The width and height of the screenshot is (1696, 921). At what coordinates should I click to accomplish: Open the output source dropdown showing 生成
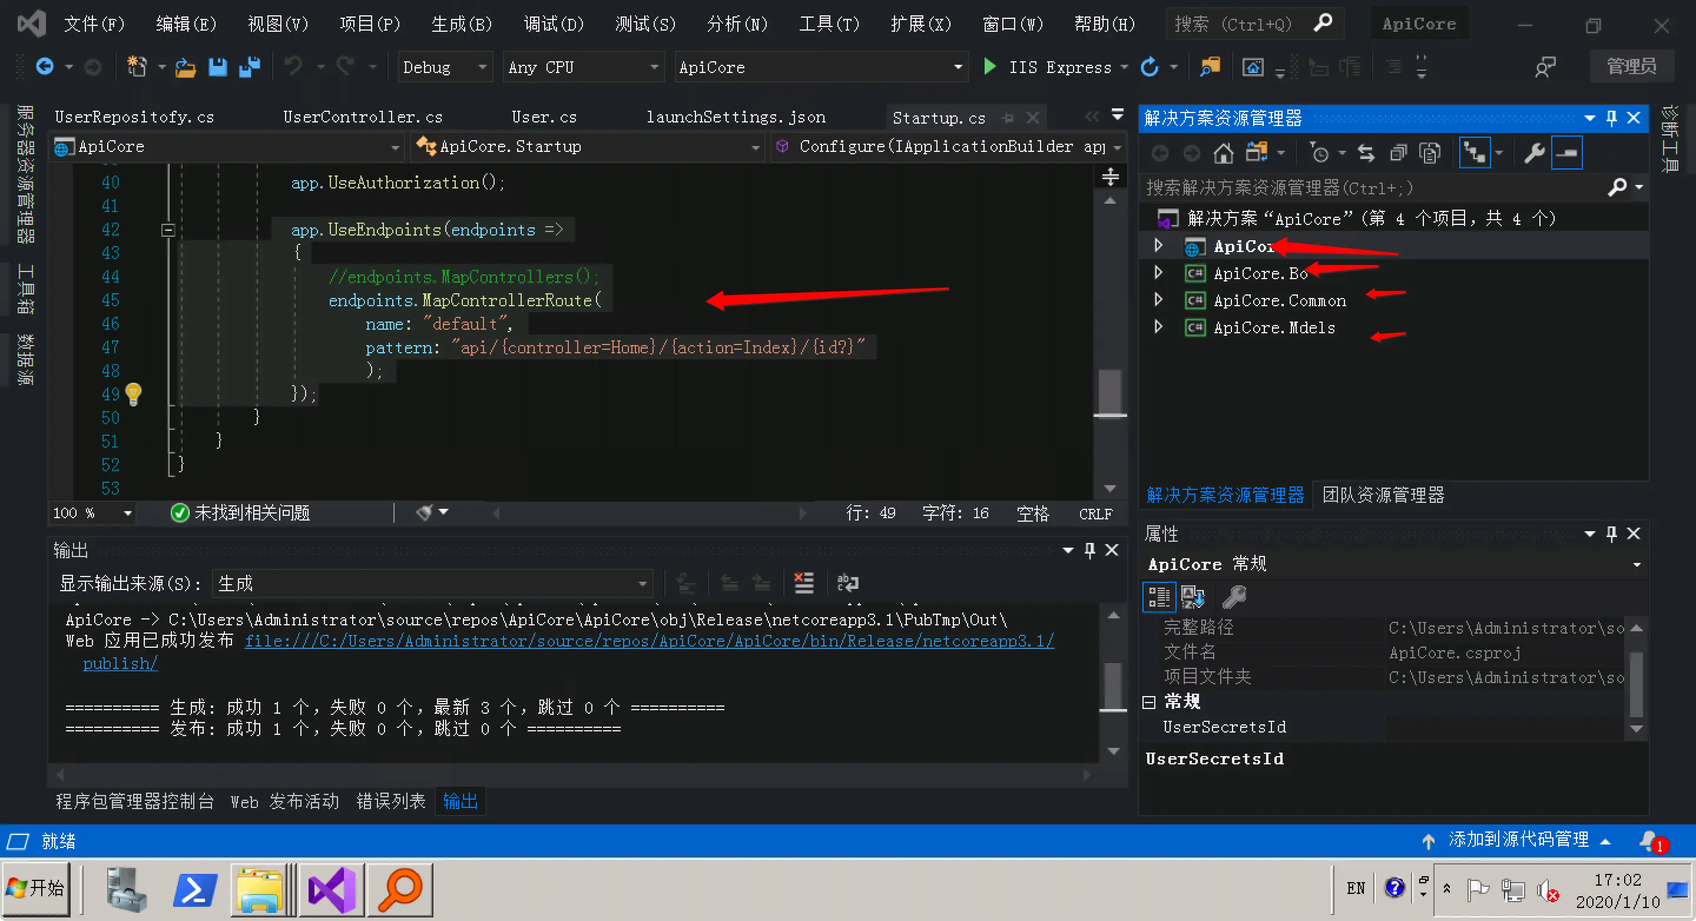point(432,583)
